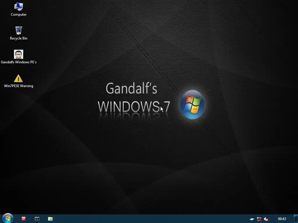
Task: Open the Windows Start menu orb
Action: 8,218
